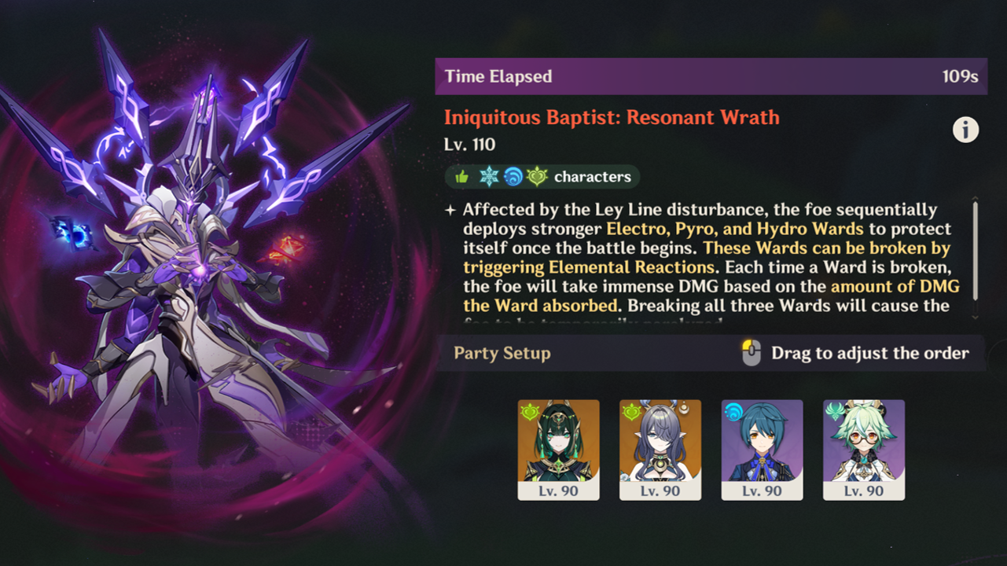Viewport: 1007px width, 566px height.
Task: Click the mouse drag hint icon
Action: tap(752, 354)
